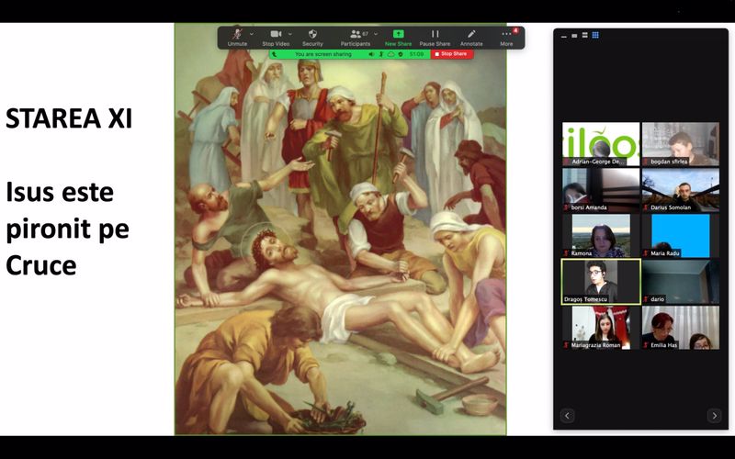Unmute the microphone in Zoom toolbar
735x459 pixels.
tap(237, 36)
